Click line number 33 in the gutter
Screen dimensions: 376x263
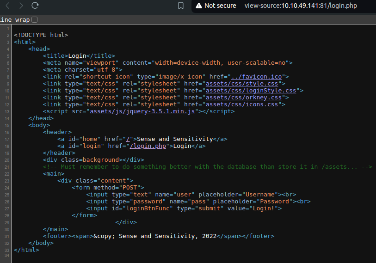[x=7, y=250]
